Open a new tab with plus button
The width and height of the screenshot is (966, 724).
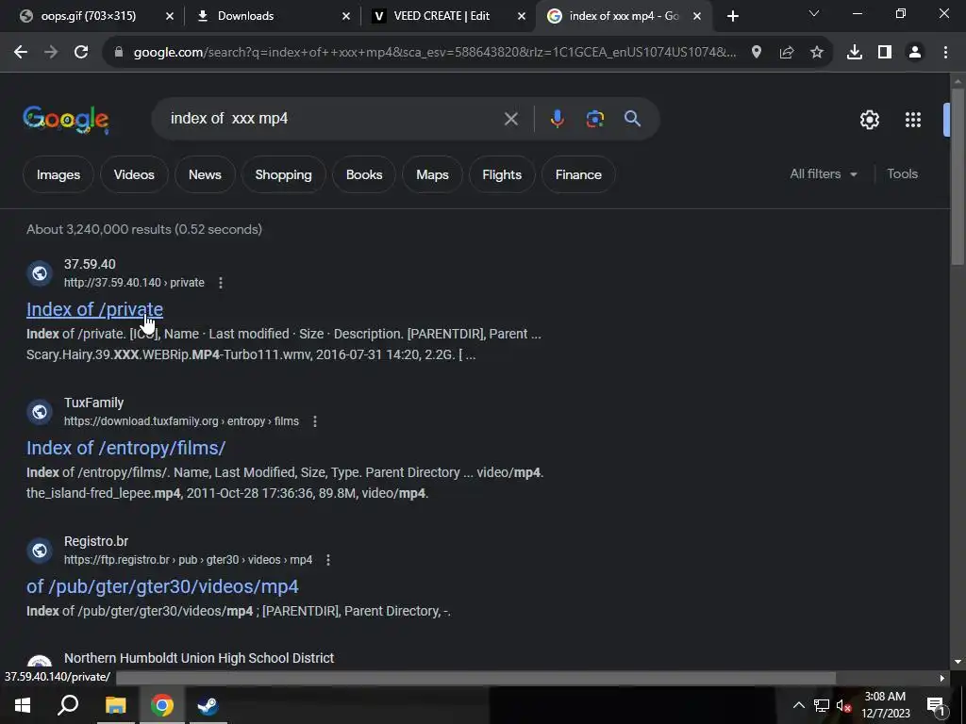[x=732, y=17]
